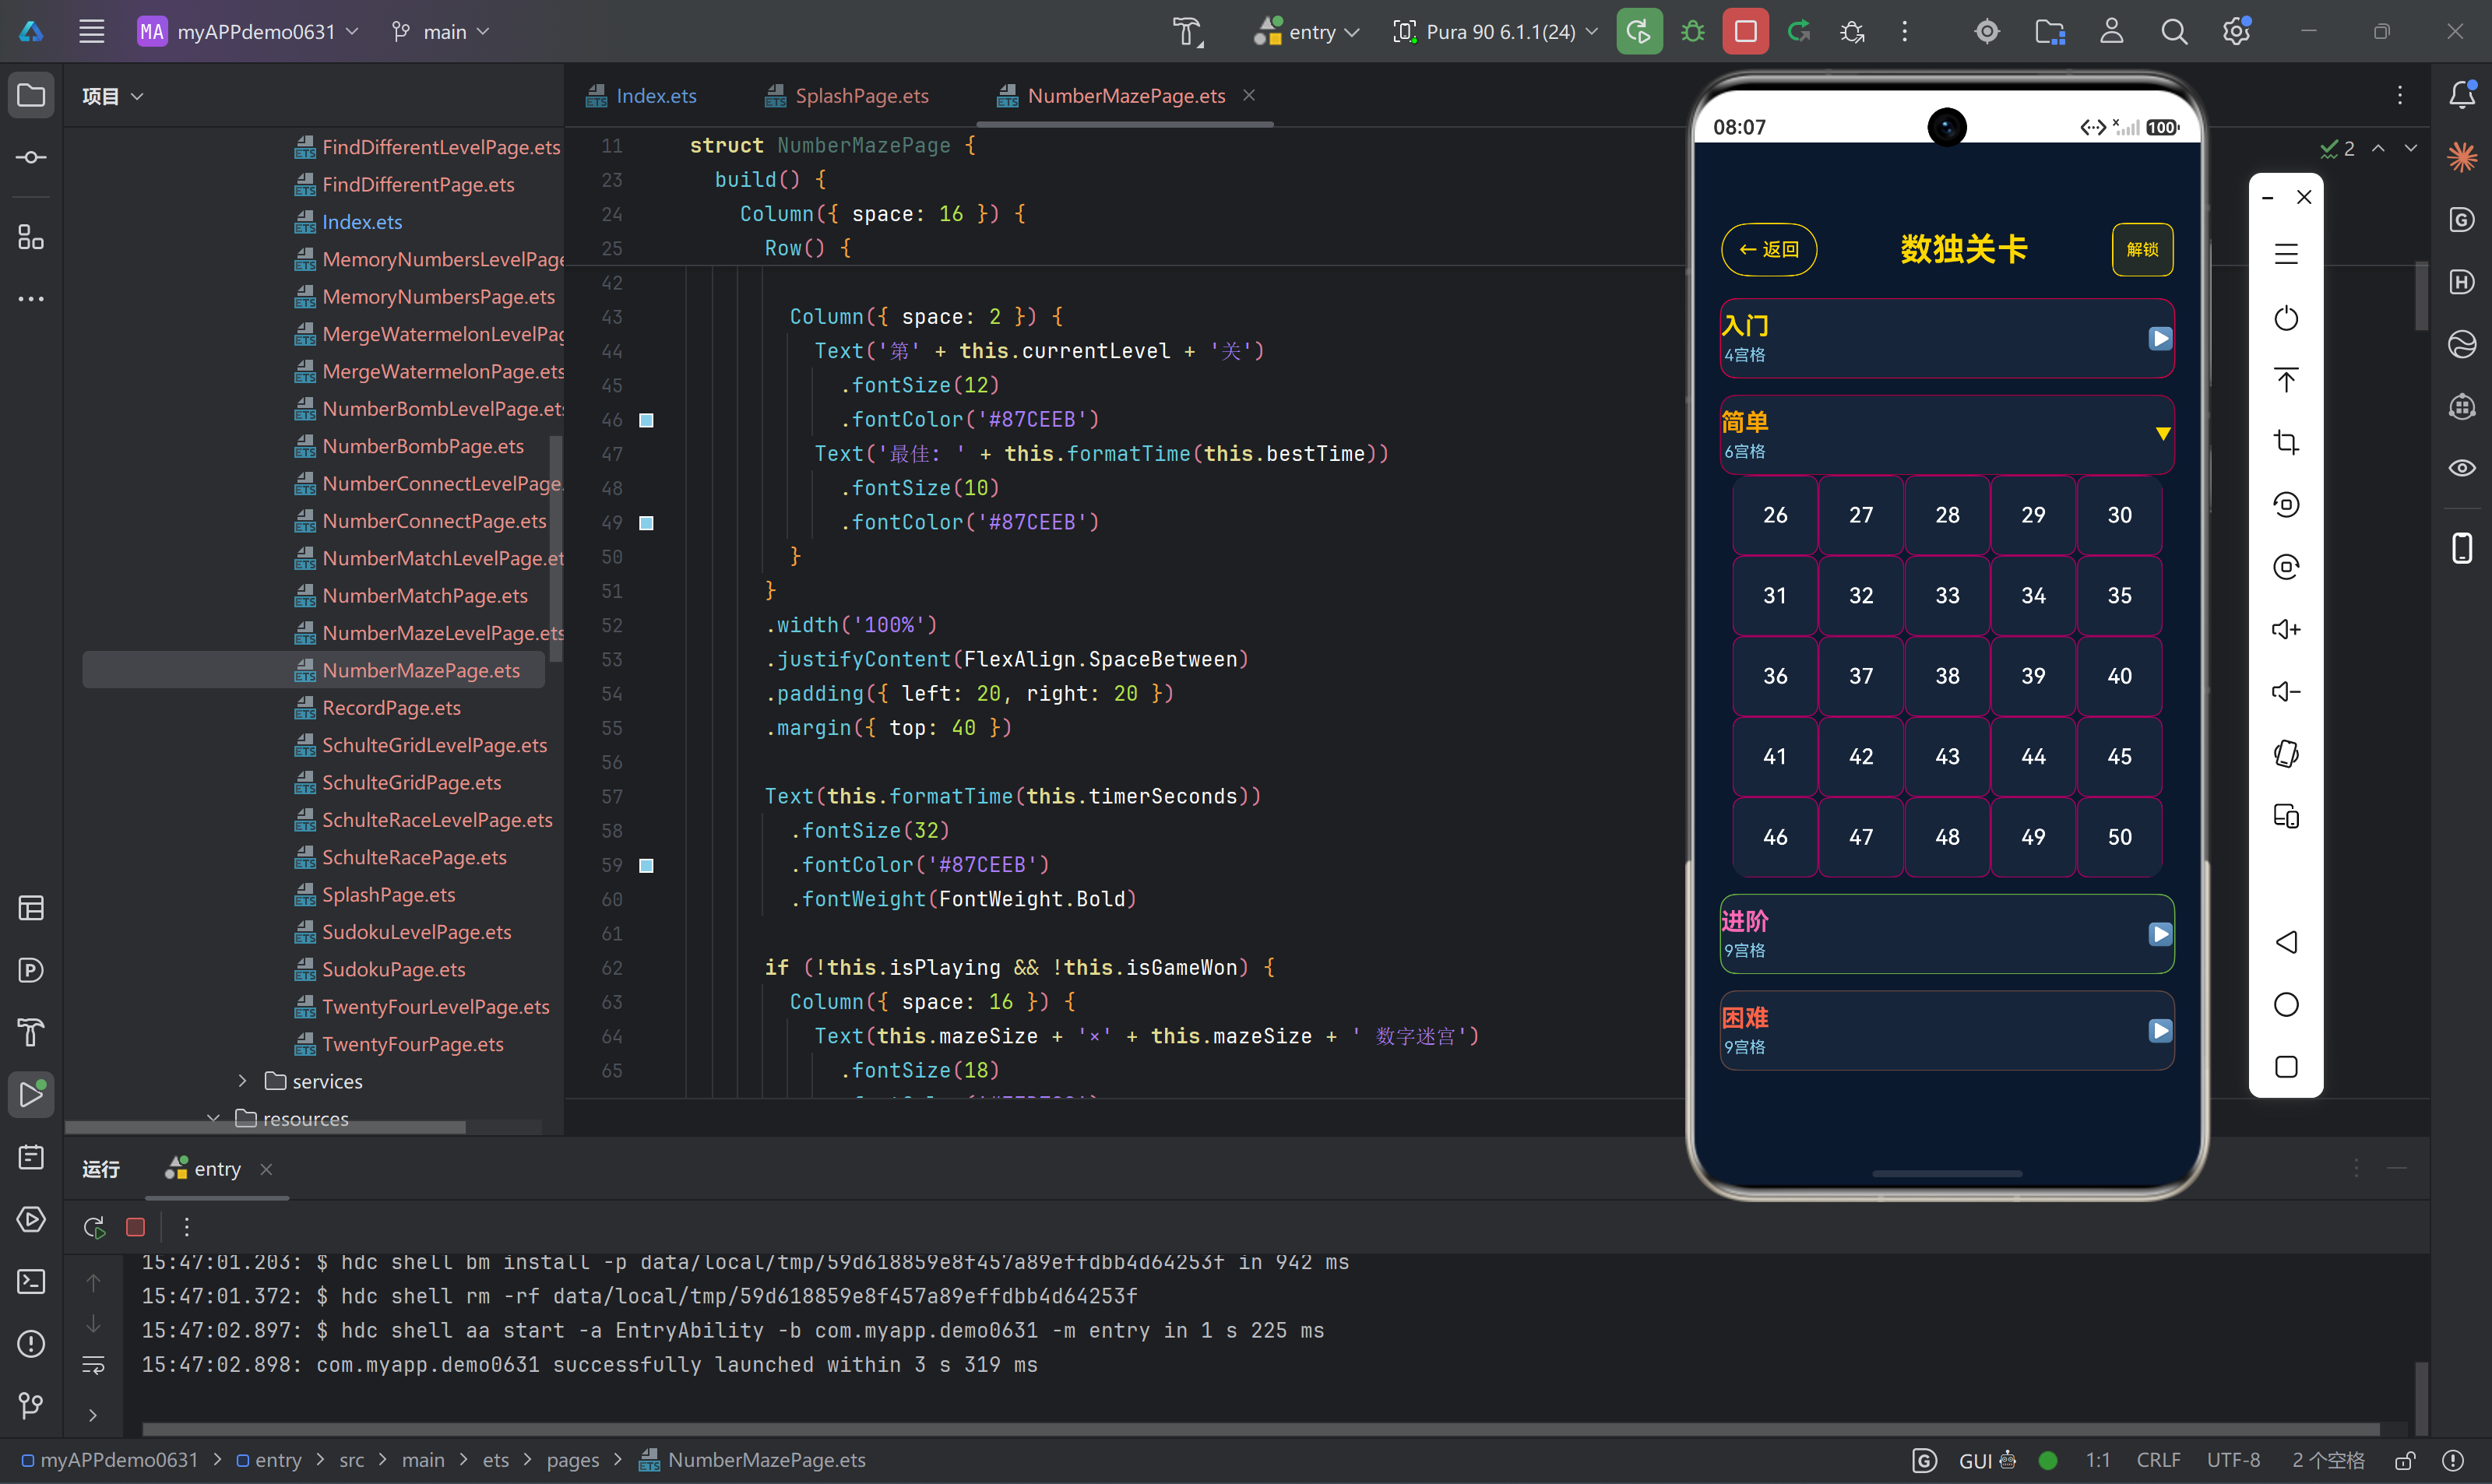Expand the services folder
This screenshot has height=1484, width=2492.
pos(242,1081)
